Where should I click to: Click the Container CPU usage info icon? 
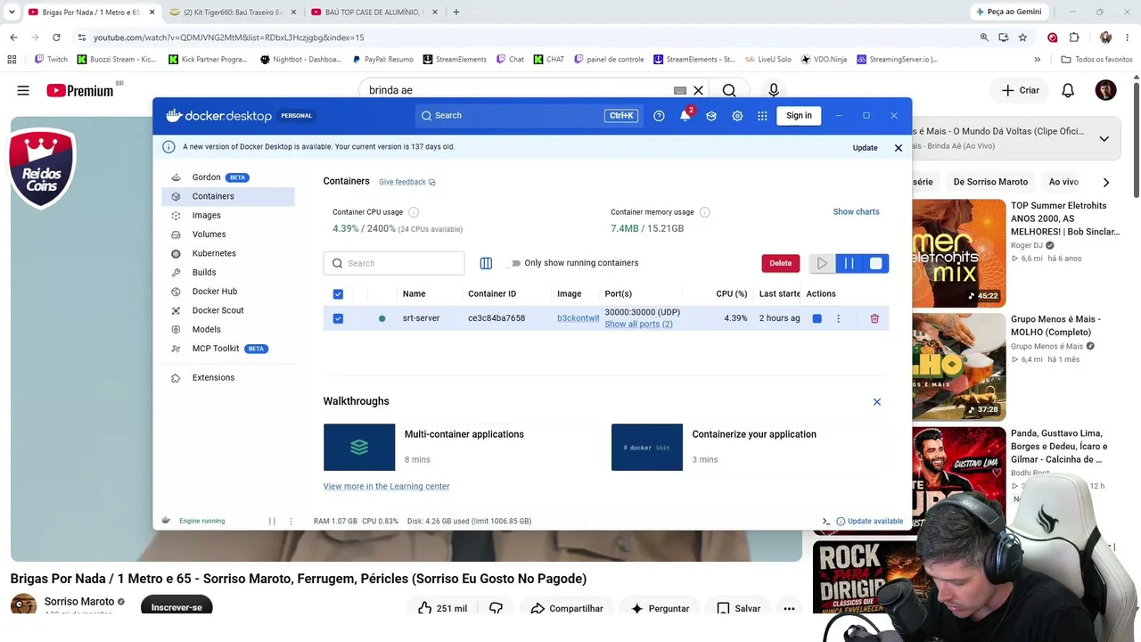coord(414,212)
